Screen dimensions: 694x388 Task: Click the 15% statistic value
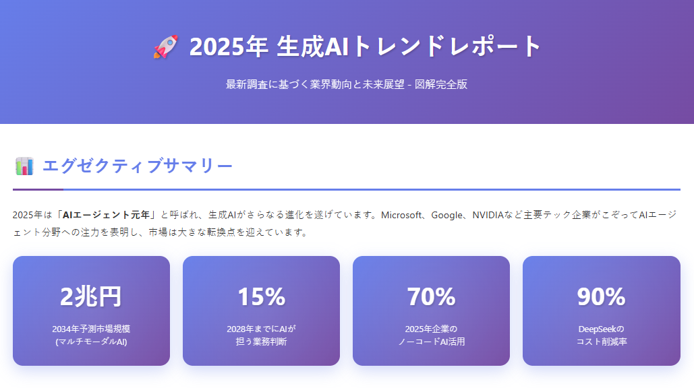click(x=261, y=296)
